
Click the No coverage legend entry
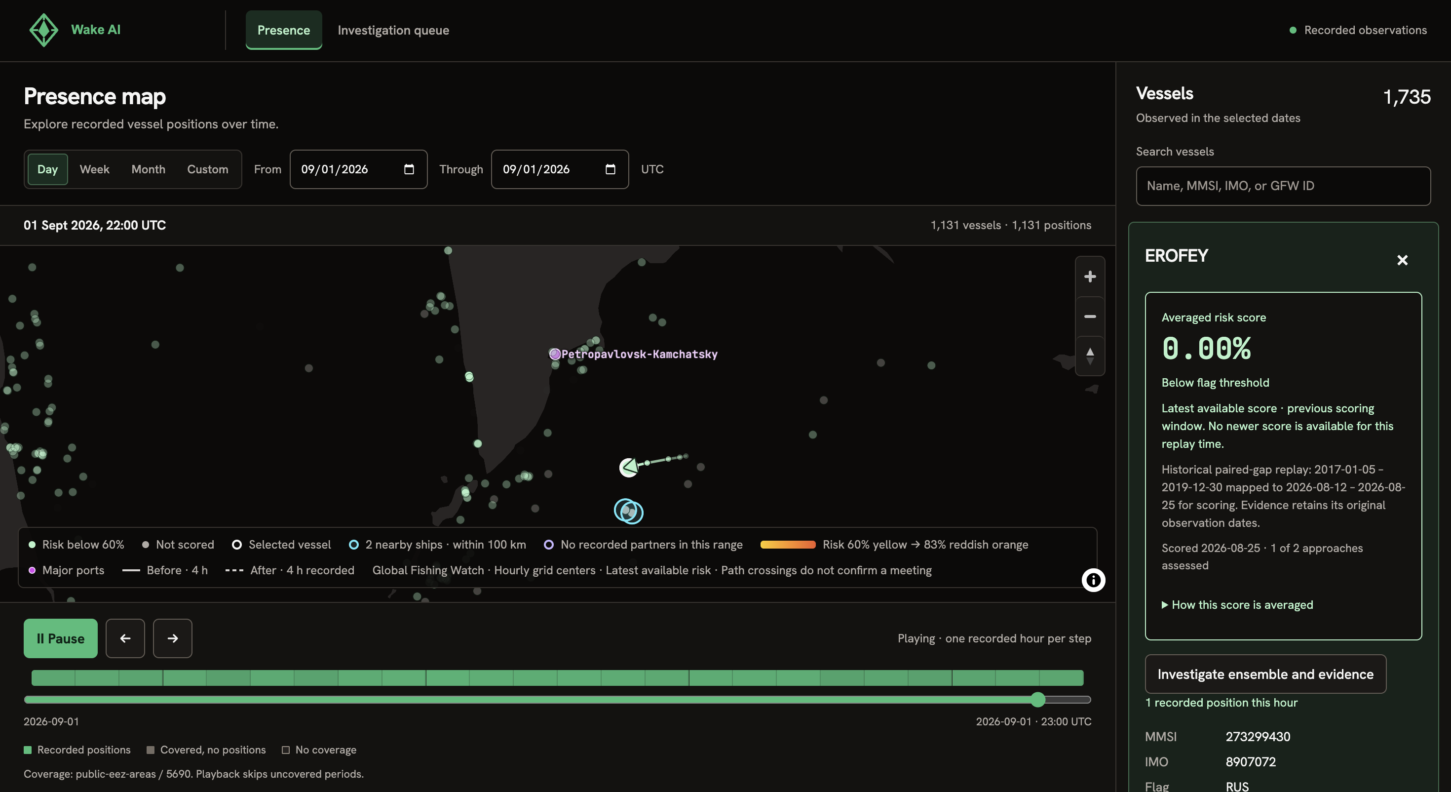319,750
